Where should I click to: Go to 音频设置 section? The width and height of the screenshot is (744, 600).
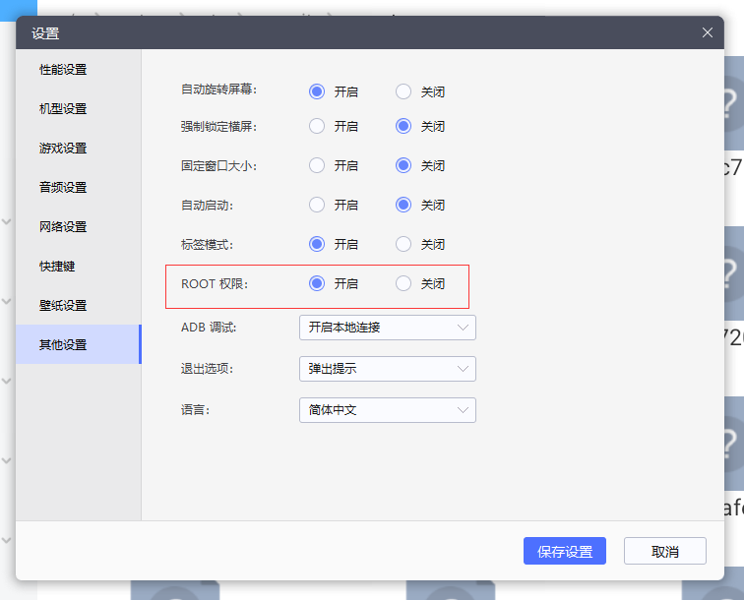tap(79, 187)
